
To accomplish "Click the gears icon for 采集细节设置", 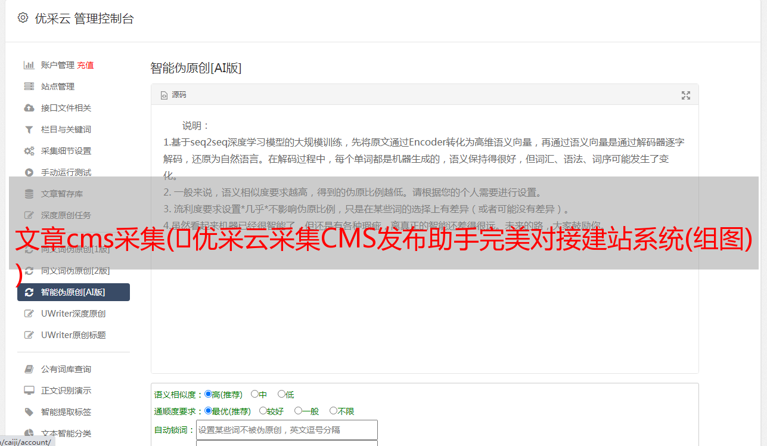I will pyautogui.click(x=29, y=151).
